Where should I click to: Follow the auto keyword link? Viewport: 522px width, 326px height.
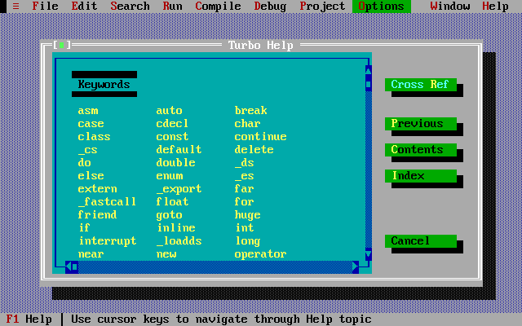coord(169,111)
